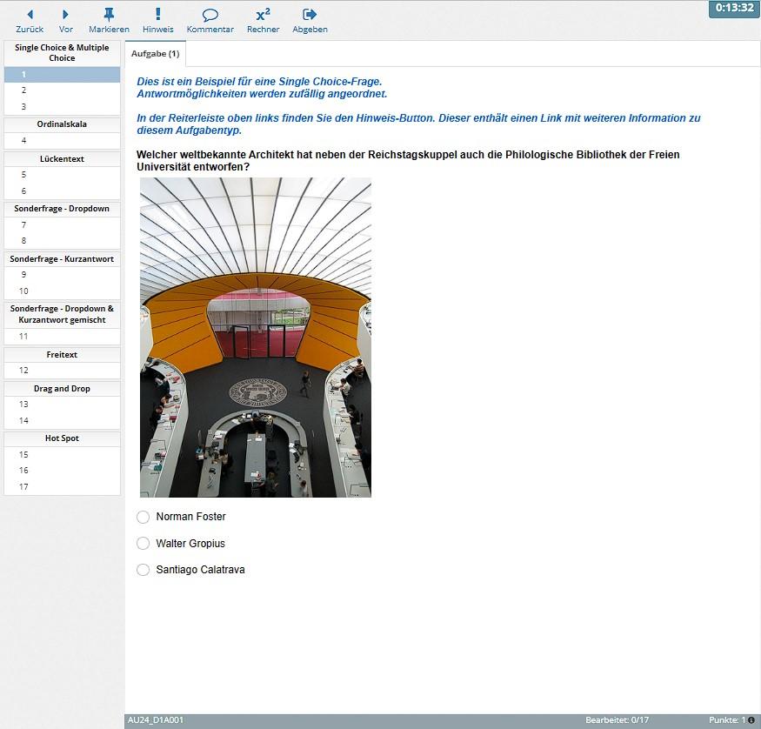Image resolution: width=761 pixels, height=729 pixels.
Task: Open the Rechner calculator icon
Action: pos(263,15)
